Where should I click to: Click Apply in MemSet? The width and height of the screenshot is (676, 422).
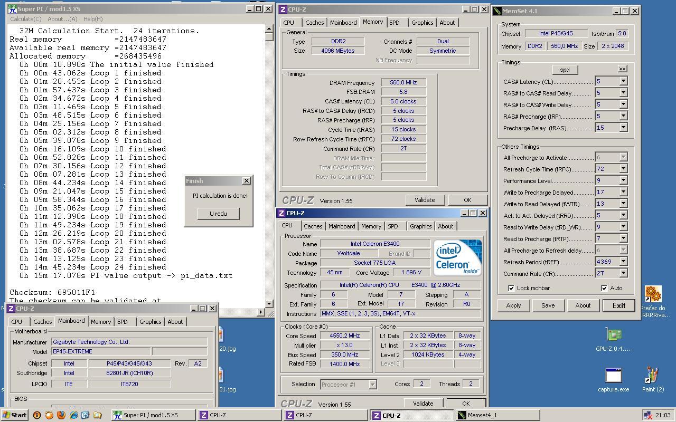(513, 305)
